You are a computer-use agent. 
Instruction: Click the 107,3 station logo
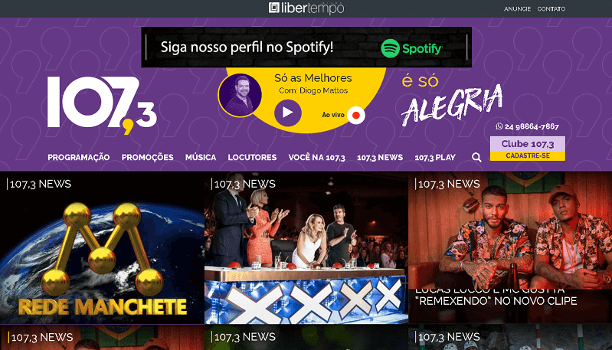(102, 105)
